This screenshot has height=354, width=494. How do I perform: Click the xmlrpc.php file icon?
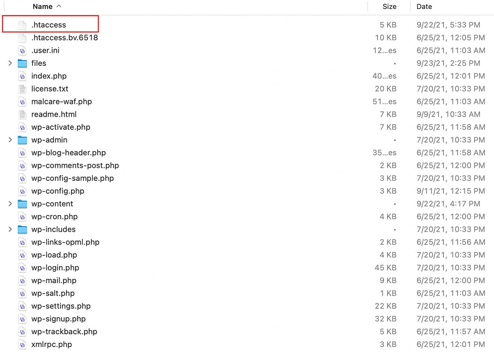(22, 344)
